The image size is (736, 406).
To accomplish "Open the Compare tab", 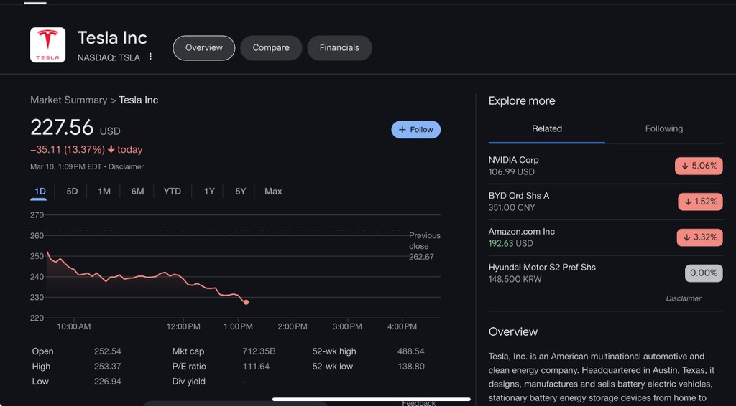I will click(x=271, y=48).
